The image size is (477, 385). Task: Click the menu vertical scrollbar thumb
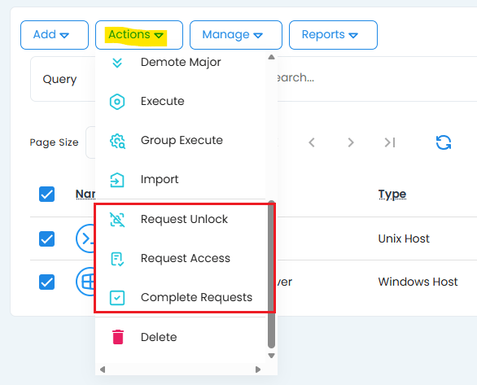pos(271,274)
